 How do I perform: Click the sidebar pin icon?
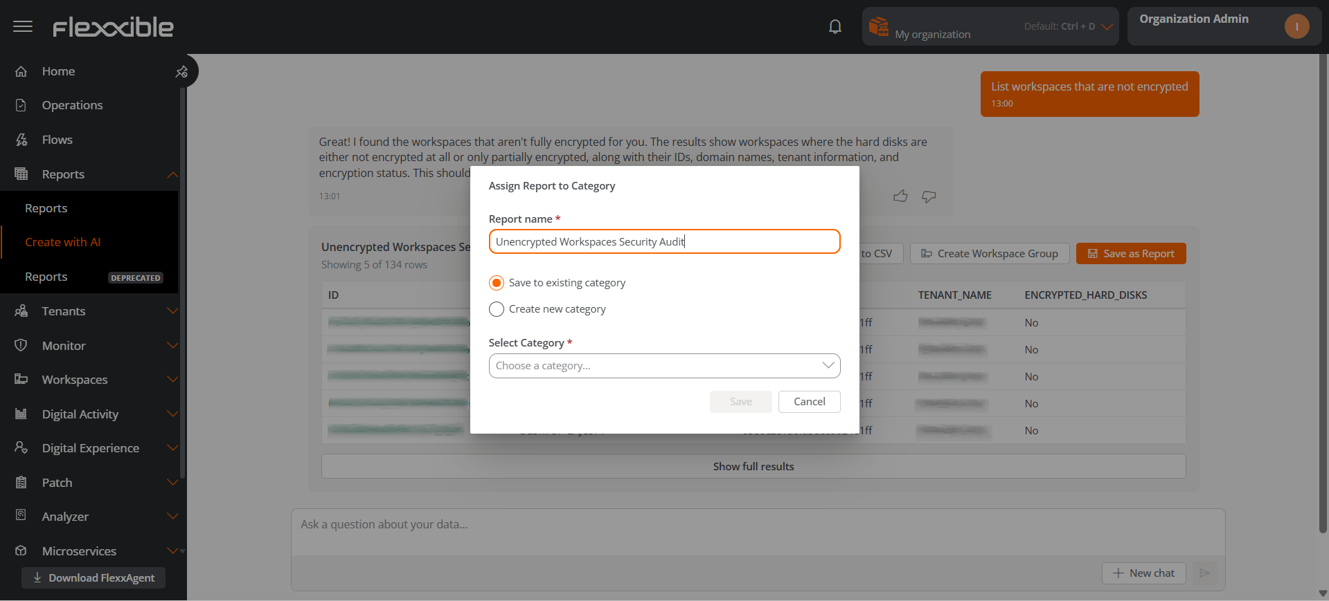coord(181,72)
